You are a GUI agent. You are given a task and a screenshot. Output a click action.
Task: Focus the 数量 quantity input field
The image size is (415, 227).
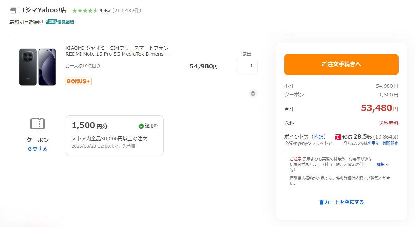pos(247,66)
